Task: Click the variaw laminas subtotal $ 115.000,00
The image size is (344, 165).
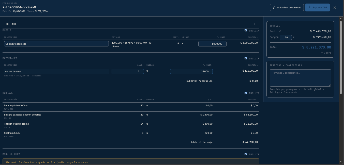Action: click(x=250, y=71)
